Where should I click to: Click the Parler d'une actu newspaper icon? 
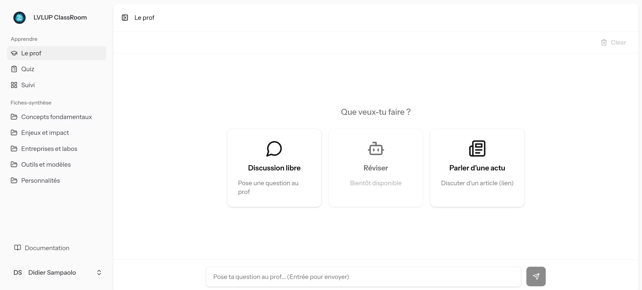tap(477, 149)
